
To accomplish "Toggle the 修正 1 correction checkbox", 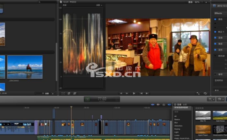I will coord(215,32).
